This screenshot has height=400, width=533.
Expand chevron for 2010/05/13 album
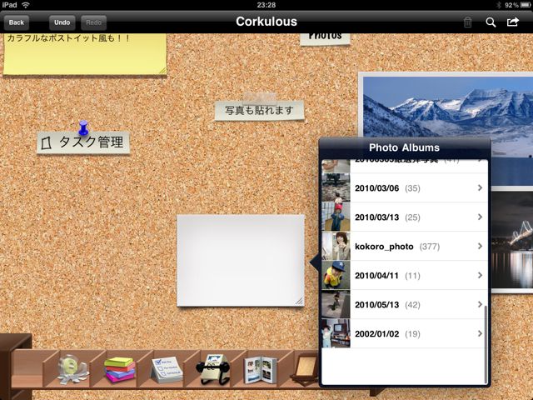(x=480, y=304)
